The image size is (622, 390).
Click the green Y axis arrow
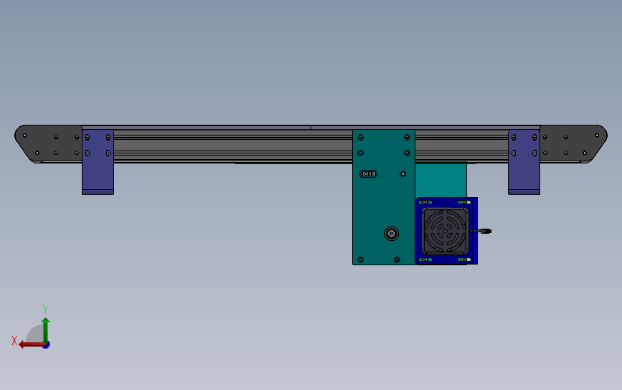(46, 330)
